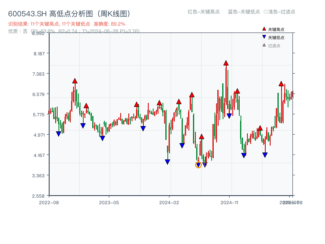Click the gray 优质：否 parameters line

point(74,31)
